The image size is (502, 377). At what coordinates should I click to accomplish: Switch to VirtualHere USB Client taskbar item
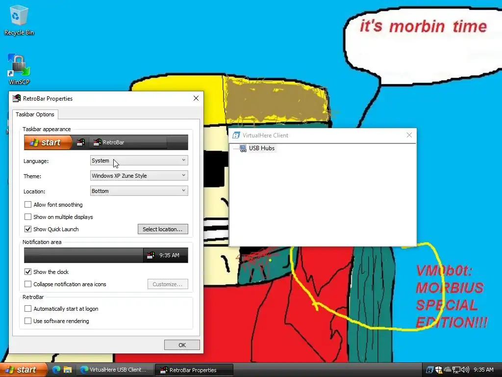[114, 370]
